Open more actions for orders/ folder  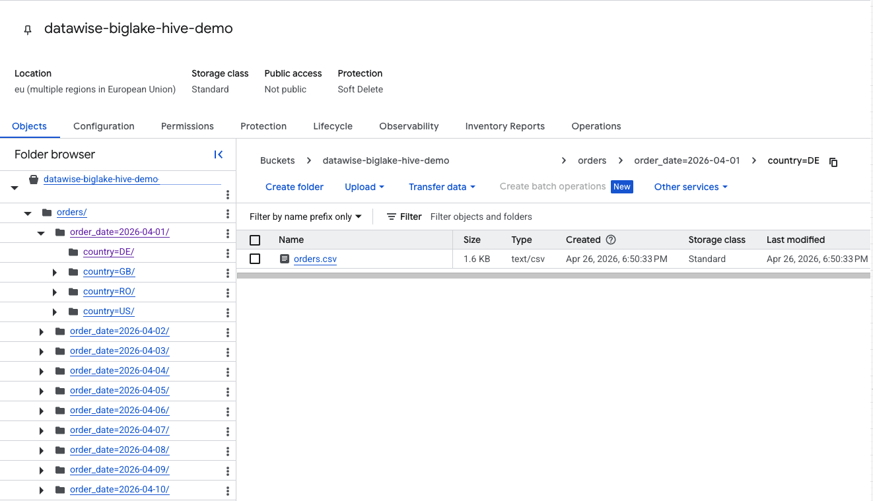(228, 214)
